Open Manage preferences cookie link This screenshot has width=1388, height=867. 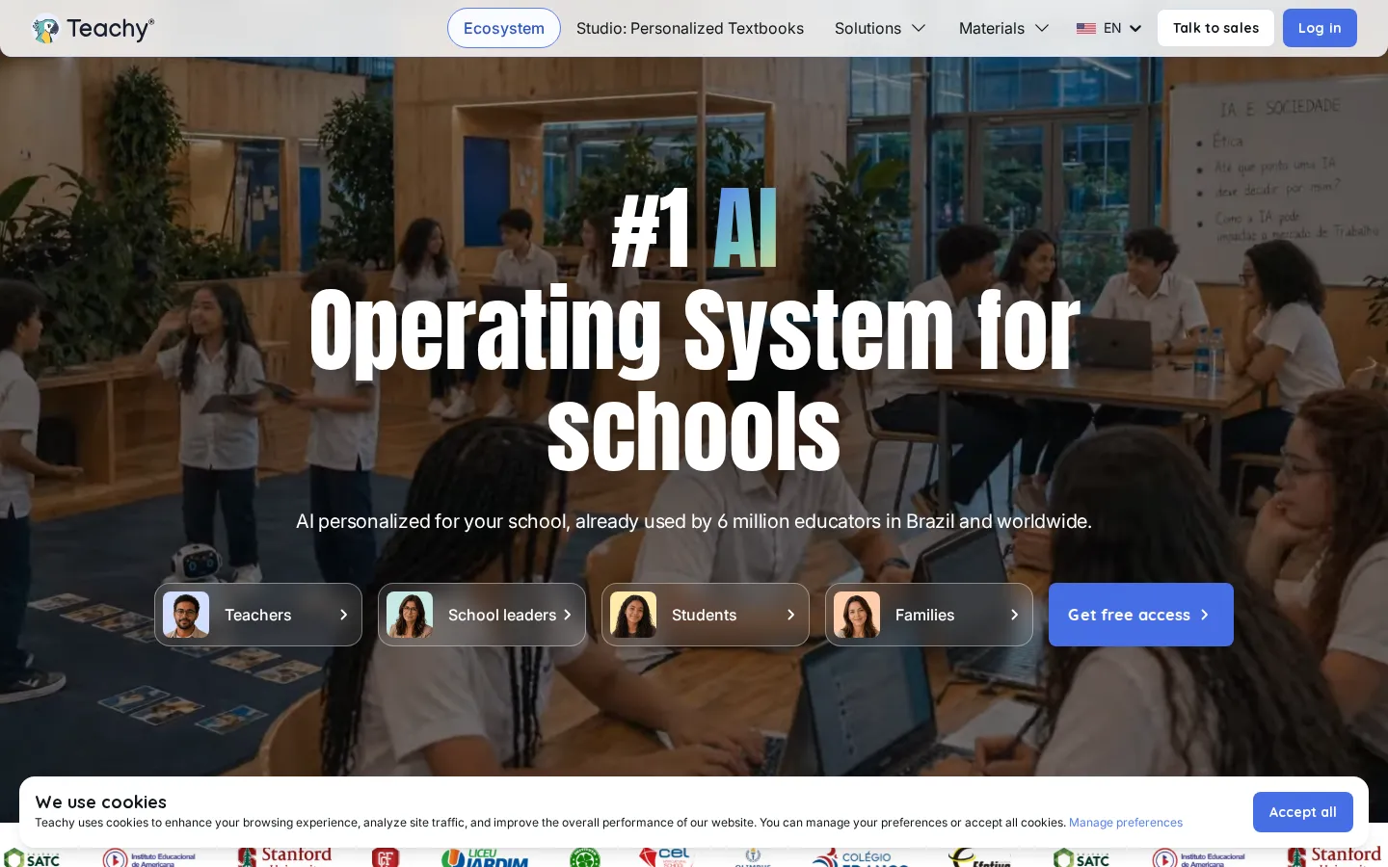(1126, 823)
